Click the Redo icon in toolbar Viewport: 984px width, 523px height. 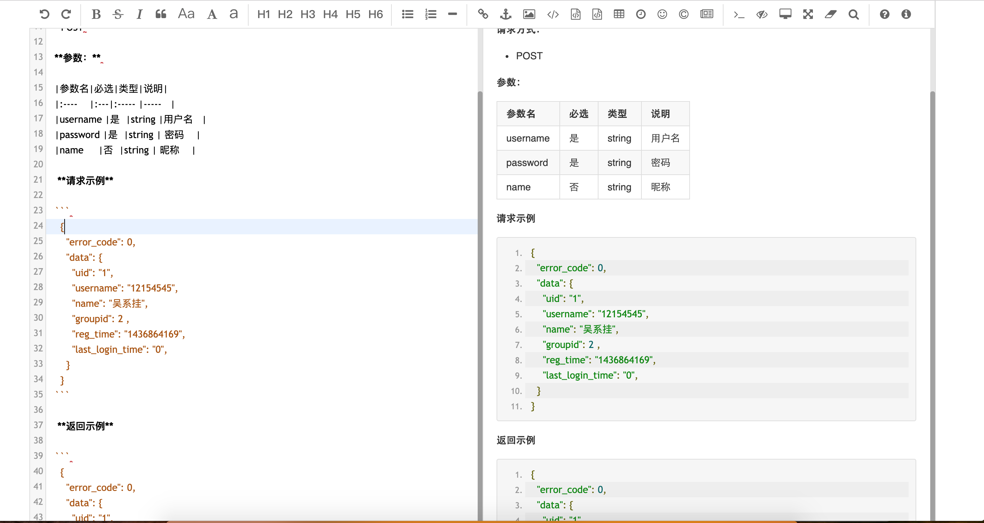tap(66, 15)
